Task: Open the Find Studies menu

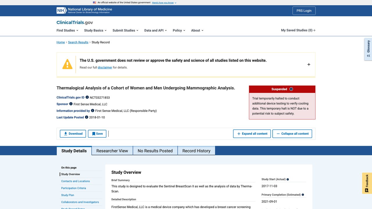Action: pos(67,30)
